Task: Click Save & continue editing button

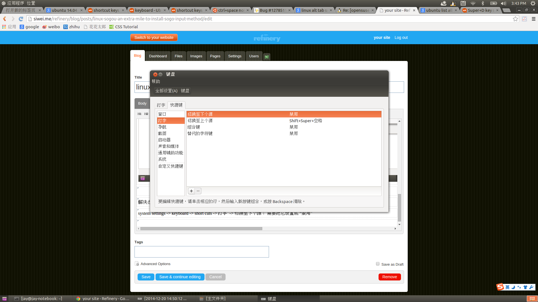Action: point(180,277)
